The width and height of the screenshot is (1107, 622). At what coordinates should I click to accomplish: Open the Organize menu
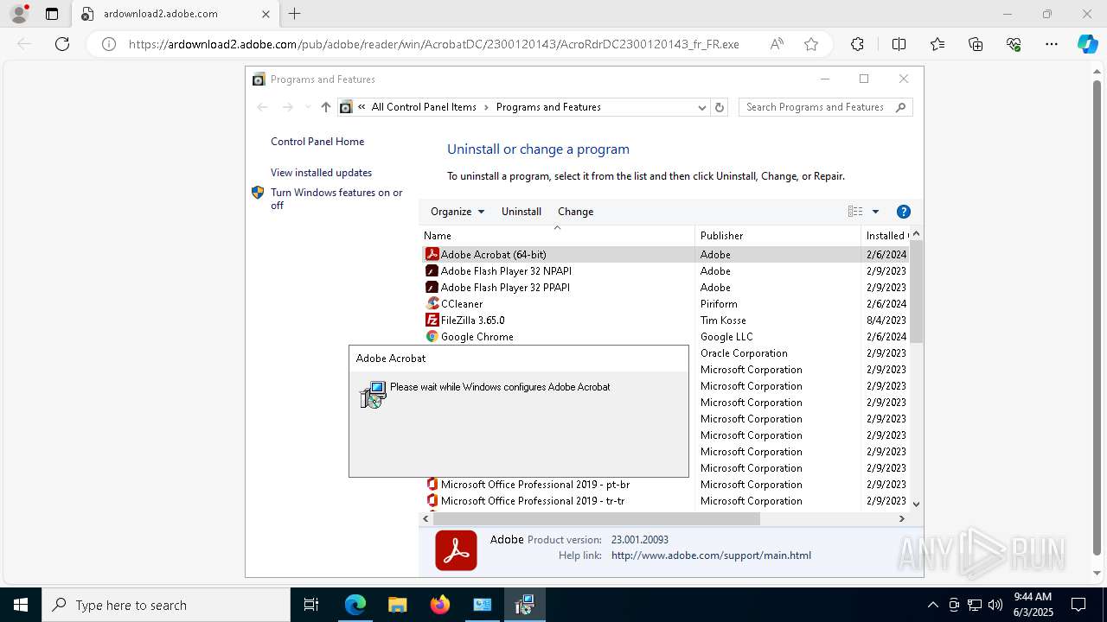458,212
